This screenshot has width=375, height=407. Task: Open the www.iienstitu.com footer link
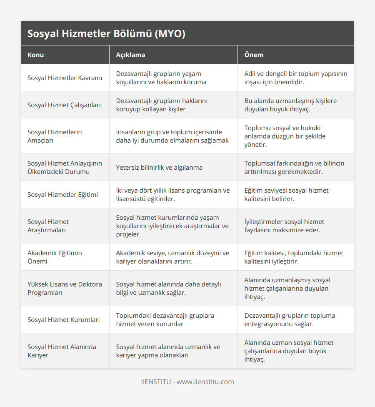tap(205, 382)
